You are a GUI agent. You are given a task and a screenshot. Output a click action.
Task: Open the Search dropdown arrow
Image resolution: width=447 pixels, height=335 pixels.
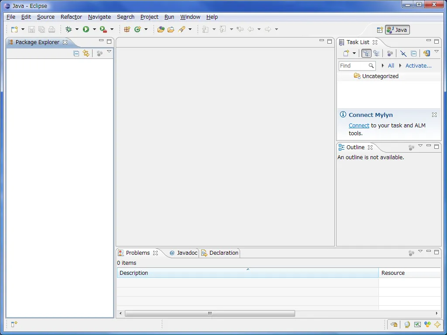click(190, 29)
